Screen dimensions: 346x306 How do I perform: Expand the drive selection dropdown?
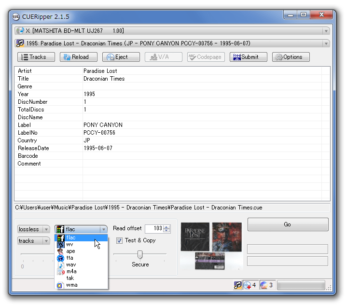326,31
